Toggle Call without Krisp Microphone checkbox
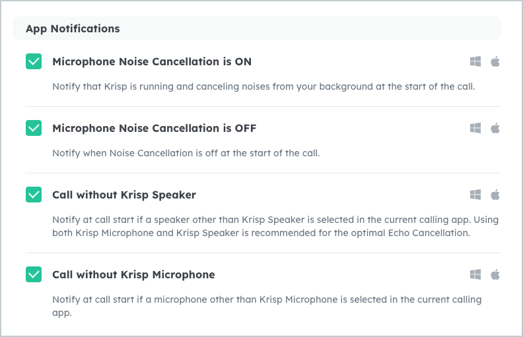 (34, 274)
